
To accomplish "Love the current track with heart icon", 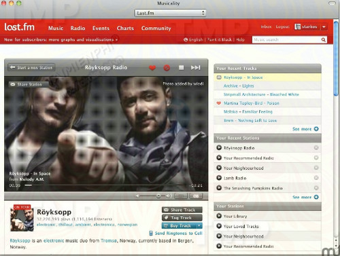I will 152,68.
